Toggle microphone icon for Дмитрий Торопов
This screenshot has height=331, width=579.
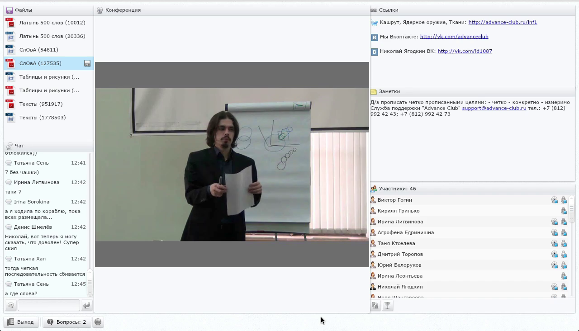pos(564,254)
